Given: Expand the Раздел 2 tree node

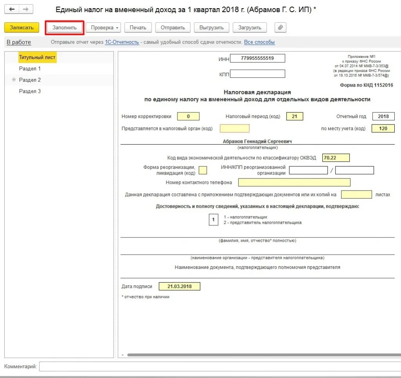Looking at the screenshot, I should coord(14,80).
